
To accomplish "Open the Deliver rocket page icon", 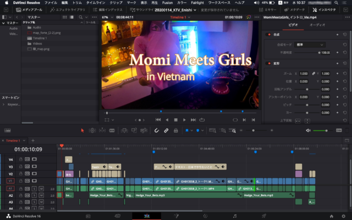I will coord(264,216).
